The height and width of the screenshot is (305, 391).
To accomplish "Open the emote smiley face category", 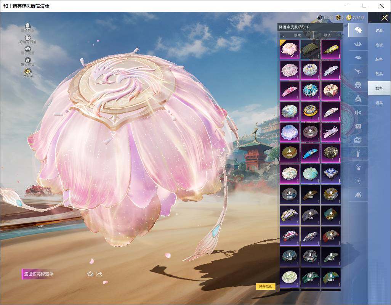I will [x=357, y=85].
